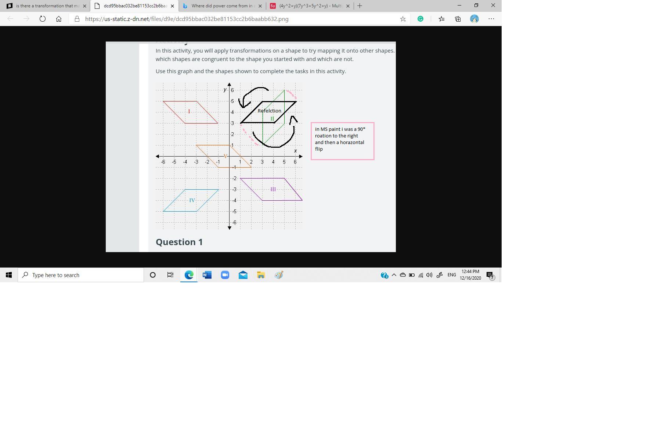This screenshot has height=441, width=661.
Task: Close the 'Where did power come from' tab
Action: tap(260, 6)
